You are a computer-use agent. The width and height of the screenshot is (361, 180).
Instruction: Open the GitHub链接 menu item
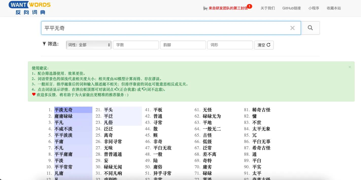coord(291,8)
